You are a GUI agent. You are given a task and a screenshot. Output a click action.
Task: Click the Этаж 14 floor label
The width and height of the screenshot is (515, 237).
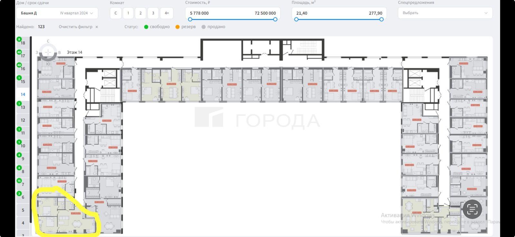click(74, 52)
